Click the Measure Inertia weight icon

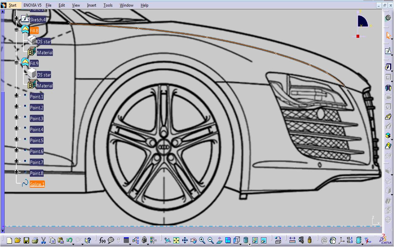tap(309, 240)
